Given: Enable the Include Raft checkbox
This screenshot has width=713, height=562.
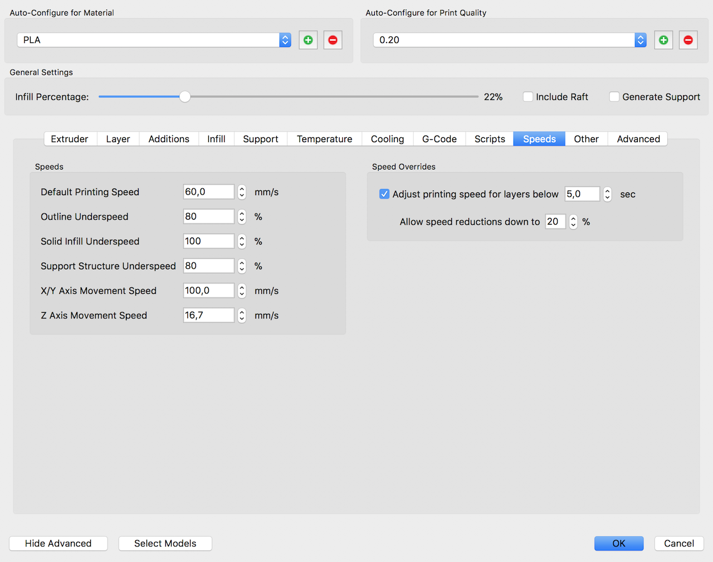Looking at the screenshot, I should tap(528, 97).
